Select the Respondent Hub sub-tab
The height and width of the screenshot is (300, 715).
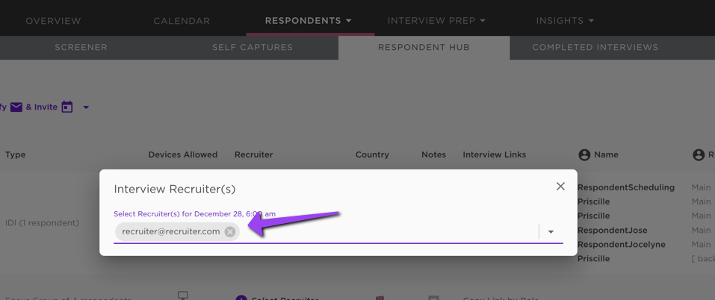[x=424, y=47]
